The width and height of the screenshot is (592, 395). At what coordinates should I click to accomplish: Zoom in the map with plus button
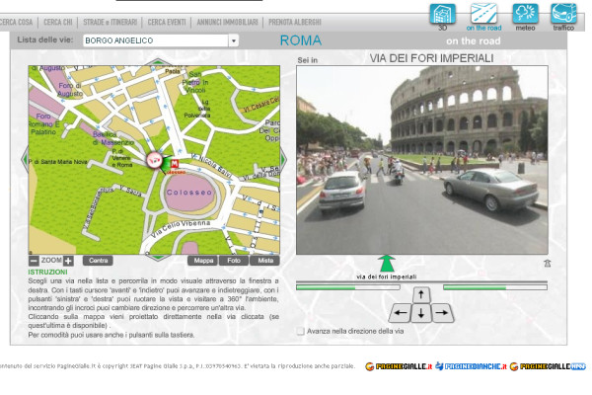click(x=68, y=261)
